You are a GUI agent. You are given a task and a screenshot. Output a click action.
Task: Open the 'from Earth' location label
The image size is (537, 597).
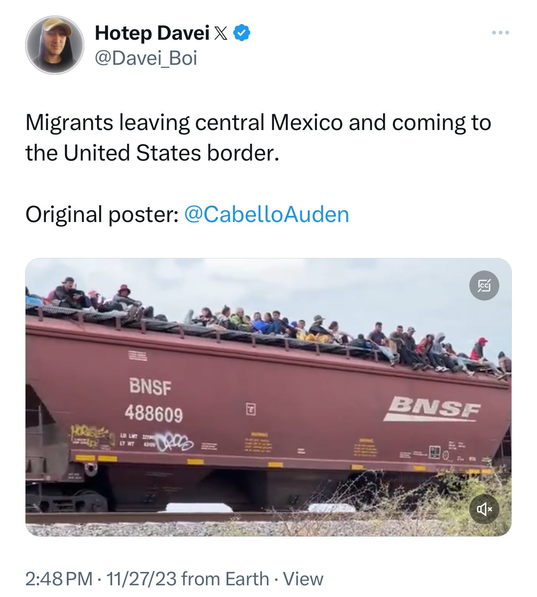[225, 579]
